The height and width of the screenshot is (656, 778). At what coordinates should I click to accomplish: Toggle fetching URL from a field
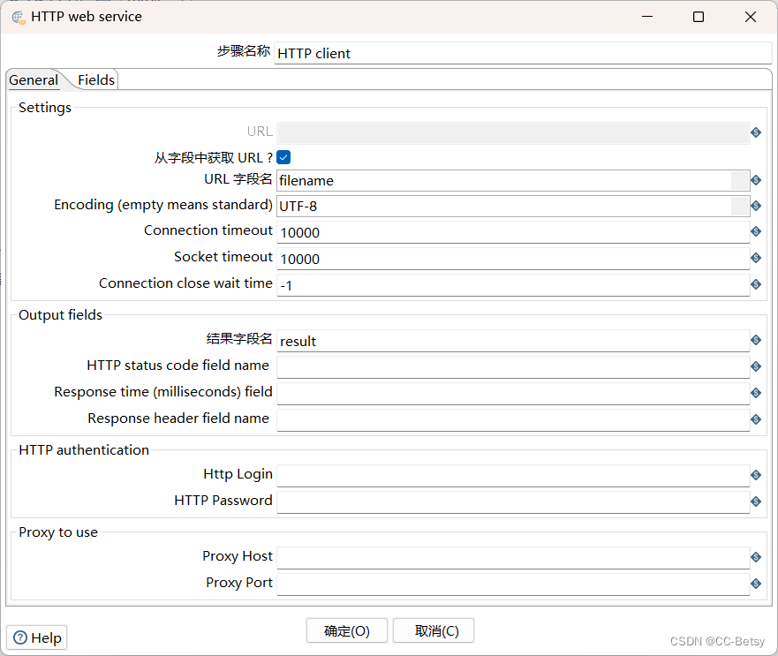[283, 156]
